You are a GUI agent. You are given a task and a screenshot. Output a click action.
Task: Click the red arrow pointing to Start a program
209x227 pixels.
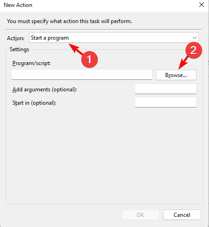(76, 48)
